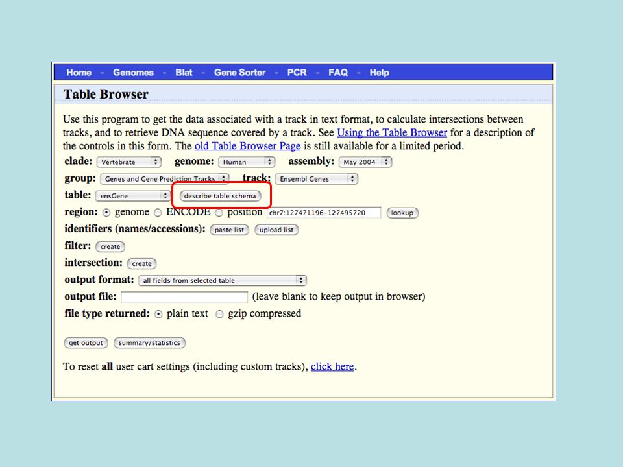Open Gene Sorter from top bar
This screenshot has width=623, height=467.
pos(239,73)
